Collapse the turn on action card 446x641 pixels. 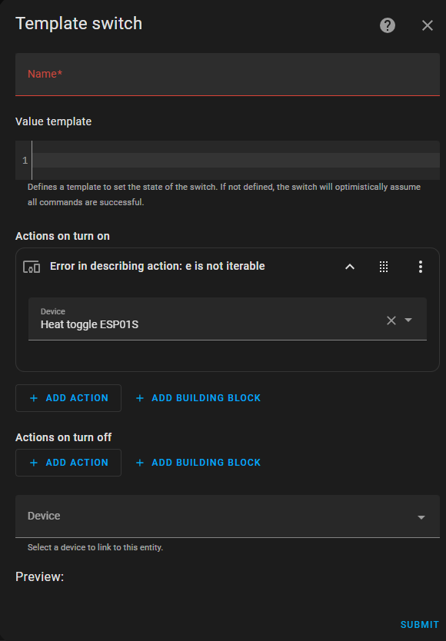click(350, 267)
